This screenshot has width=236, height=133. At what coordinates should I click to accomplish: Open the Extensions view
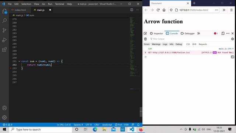[4, 50]
